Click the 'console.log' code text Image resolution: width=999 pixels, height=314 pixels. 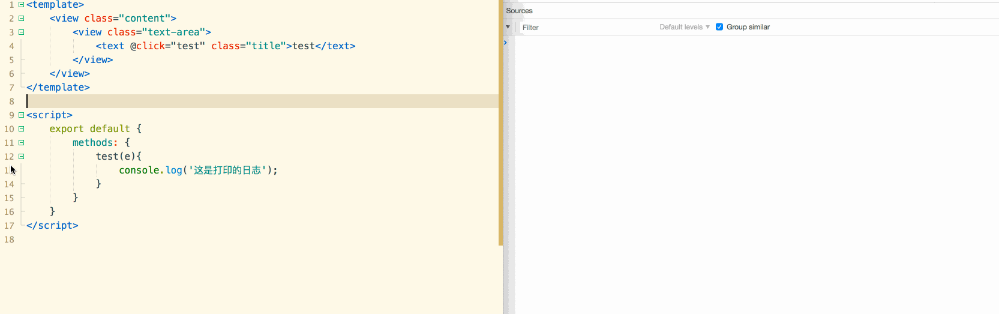click(x=151, y=171)
